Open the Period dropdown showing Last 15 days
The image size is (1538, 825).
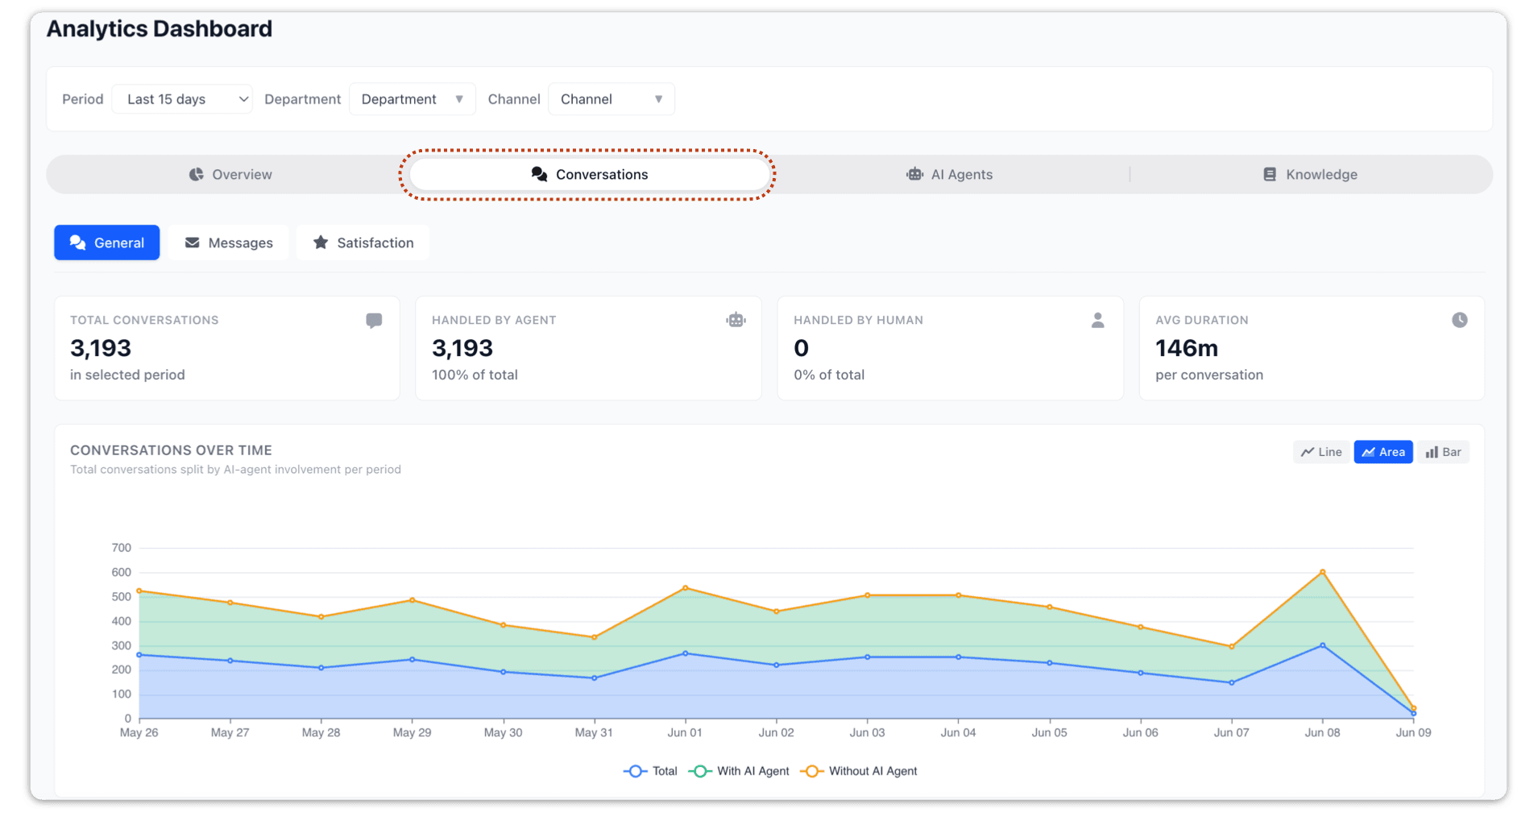182,99
